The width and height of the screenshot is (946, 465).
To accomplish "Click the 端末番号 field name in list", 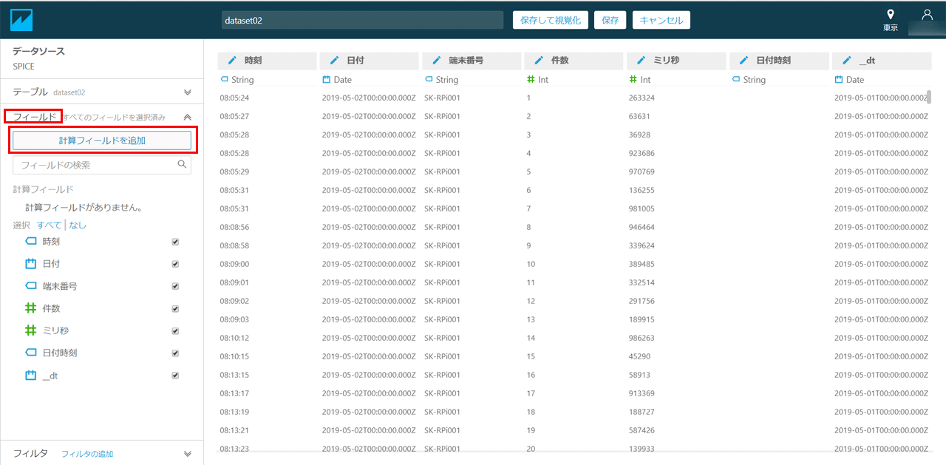I will tap(60, 286).
